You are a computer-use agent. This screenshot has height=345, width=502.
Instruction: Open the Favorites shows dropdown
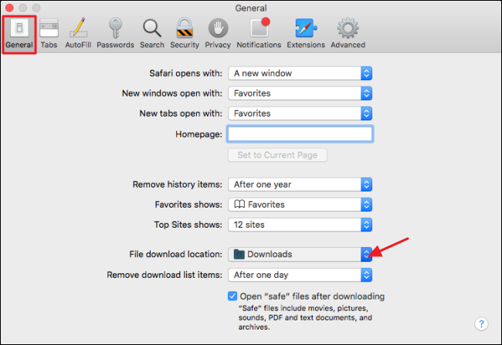(x=300, y=205)
